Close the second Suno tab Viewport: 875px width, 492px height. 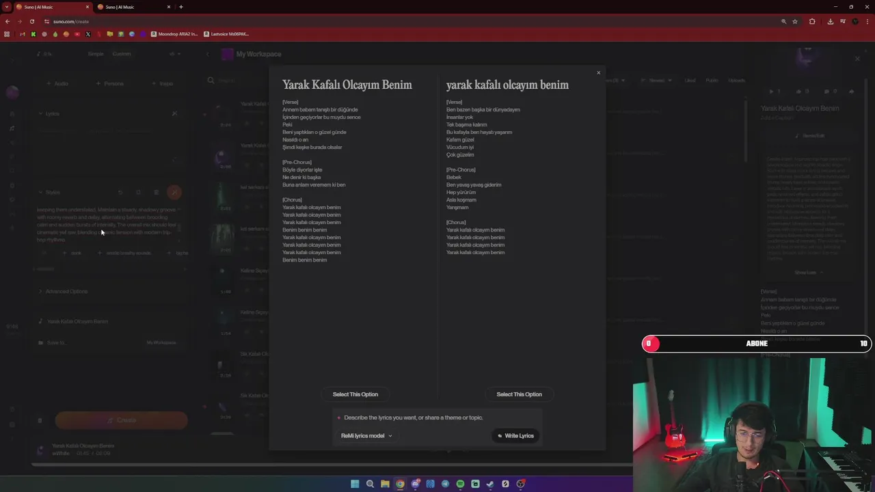pyautogui.click(x=170, y=7)
